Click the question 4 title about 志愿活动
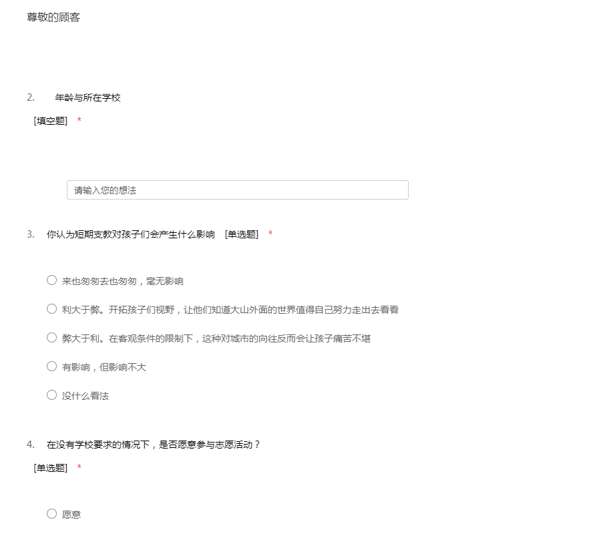601x534 pixels. pyautogui.click(x=154, y=445)
